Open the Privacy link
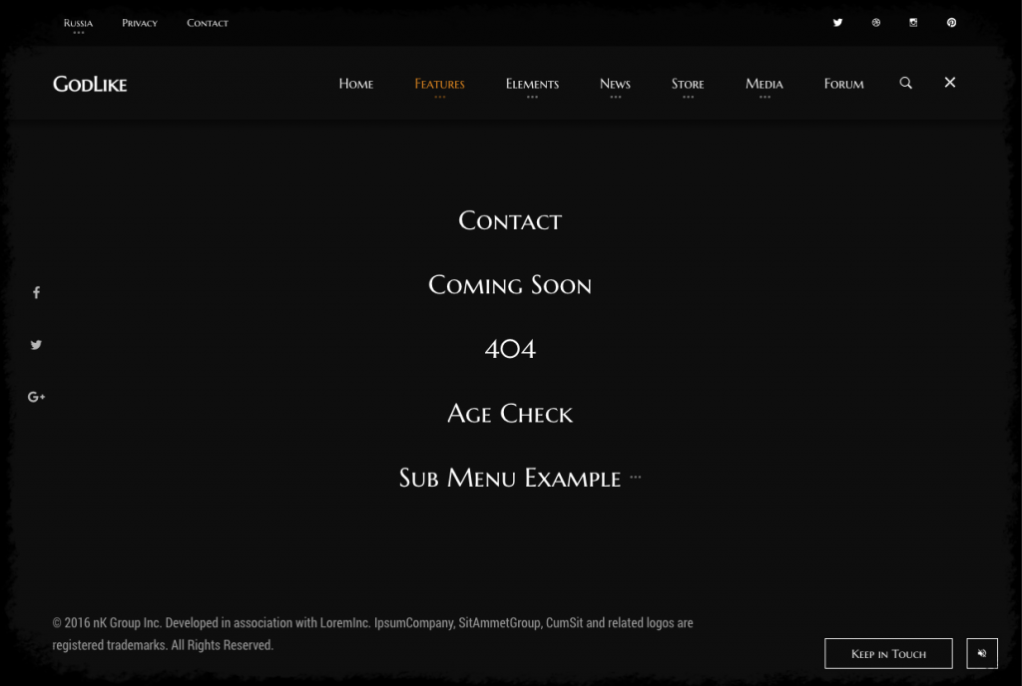This screenshot has width=1022, height=686. coord(140,23)
